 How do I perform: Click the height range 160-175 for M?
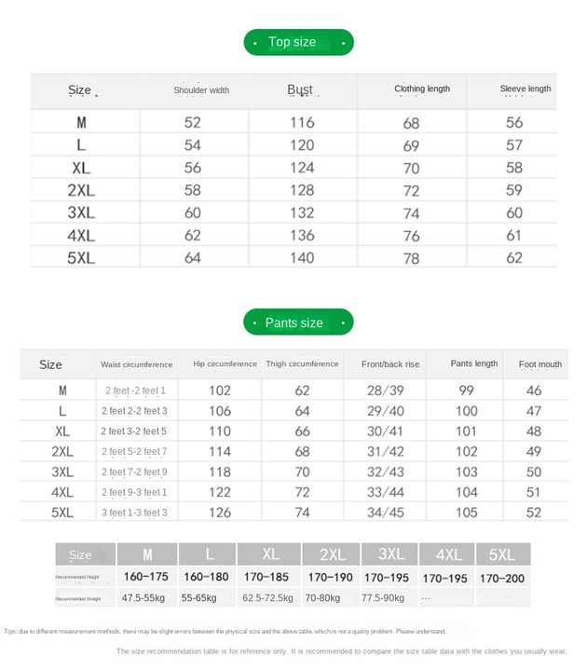[146, 577]
